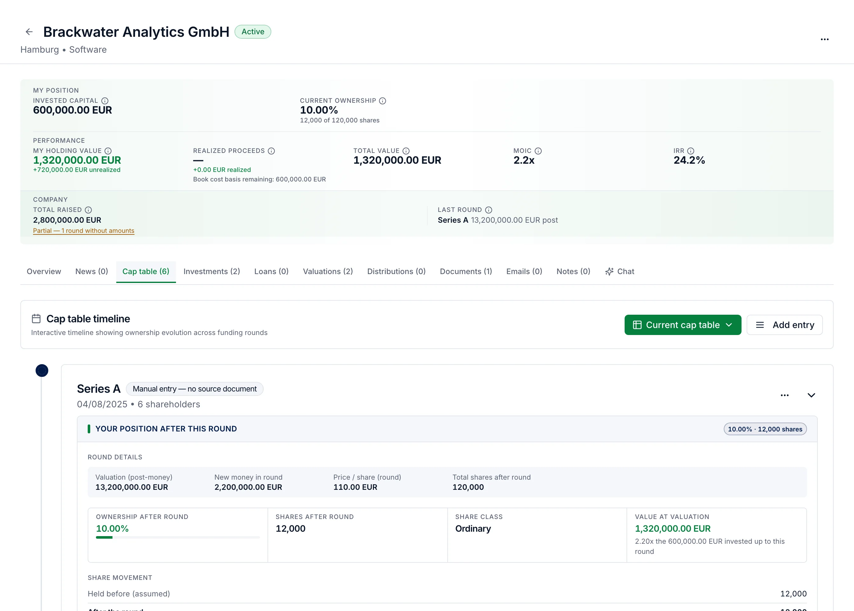The image size is (854, 611).
Task: Open the Valuations (2) tab
Action: click(x=328, y=272)
